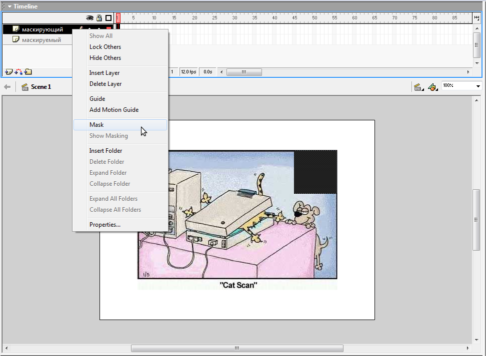Click stage horizontal scroll left arrow

pyautogui.click(x=6, y=349)
